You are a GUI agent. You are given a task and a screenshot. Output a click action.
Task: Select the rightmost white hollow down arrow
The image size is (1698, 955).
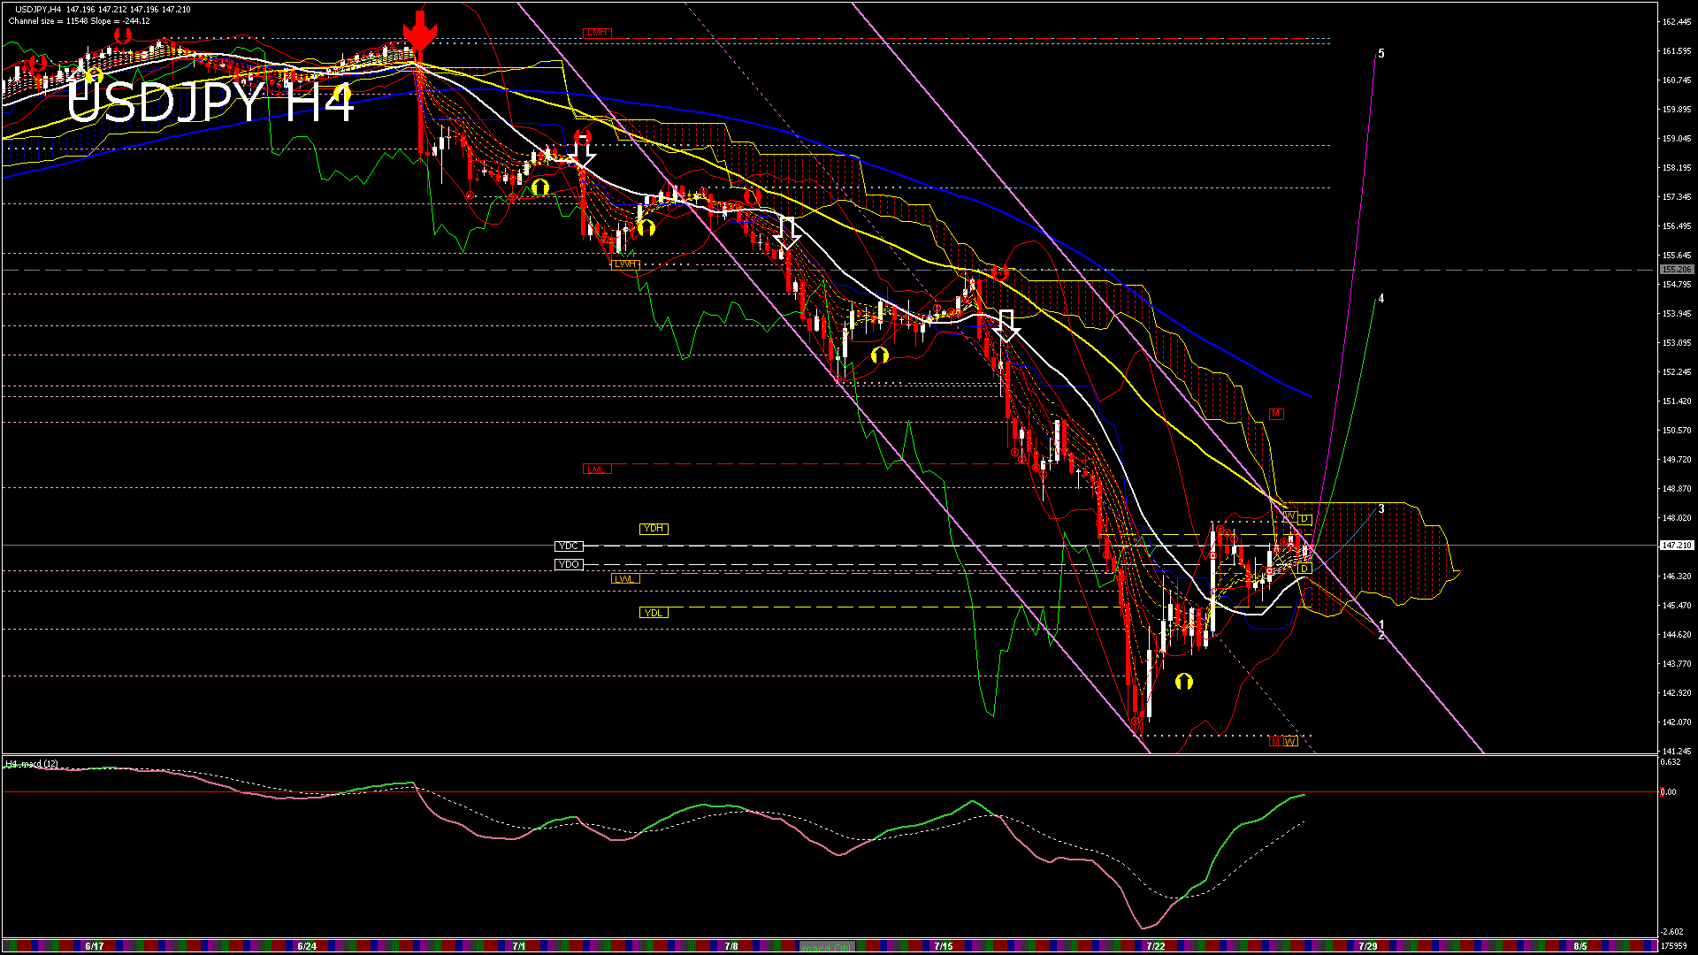(1006, 325)
